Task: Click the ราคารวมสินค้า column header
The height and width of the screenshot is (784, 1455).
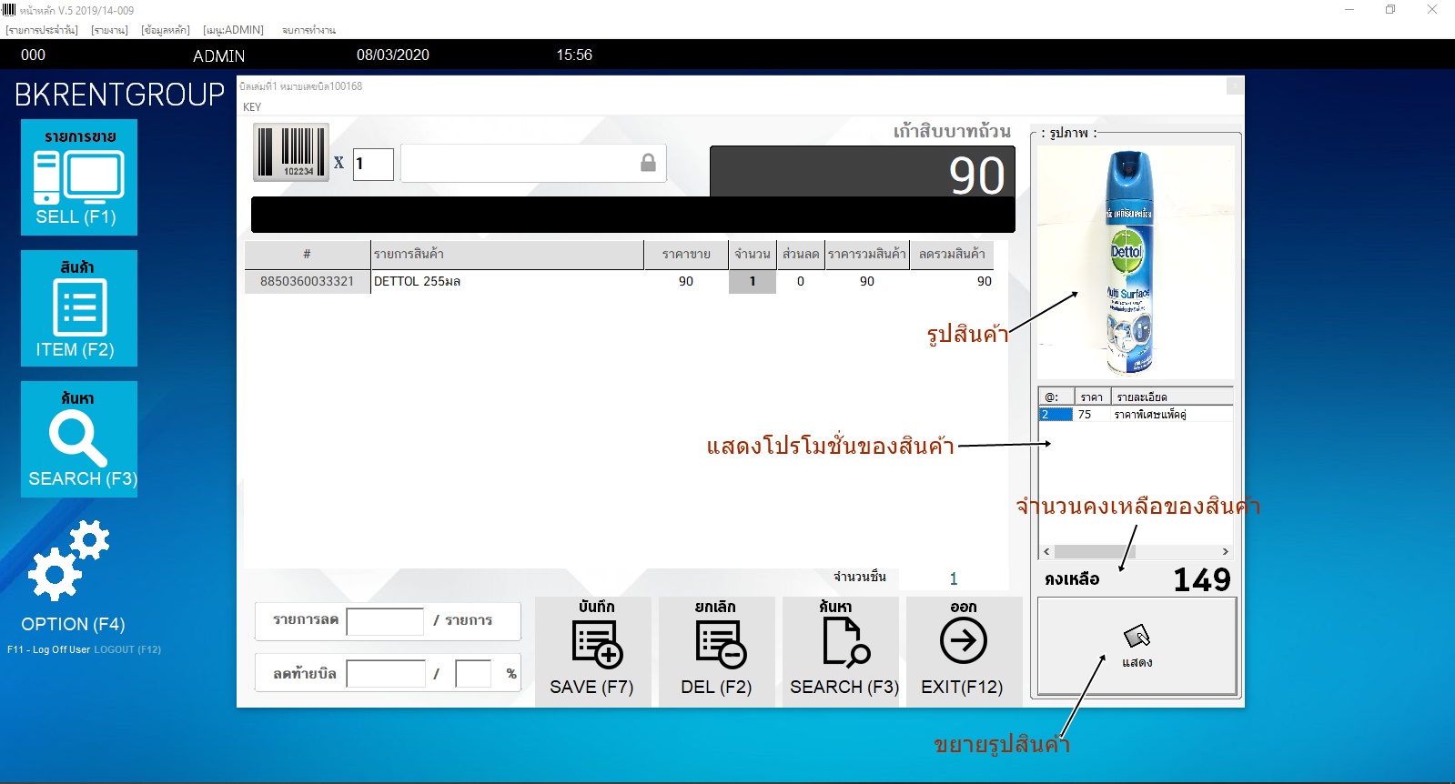Action: click(867, 255)
